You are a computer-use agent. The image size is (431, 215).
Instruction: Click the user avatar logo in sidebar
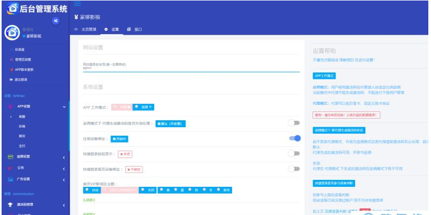coord(11,33)
